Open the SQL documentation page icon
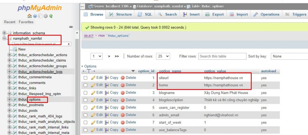The width and height of the screenshot is (308, 135). tap(40, 16)
